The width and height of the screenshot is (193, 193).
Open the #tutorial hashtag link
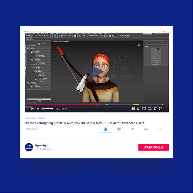[x=42, y=118]
